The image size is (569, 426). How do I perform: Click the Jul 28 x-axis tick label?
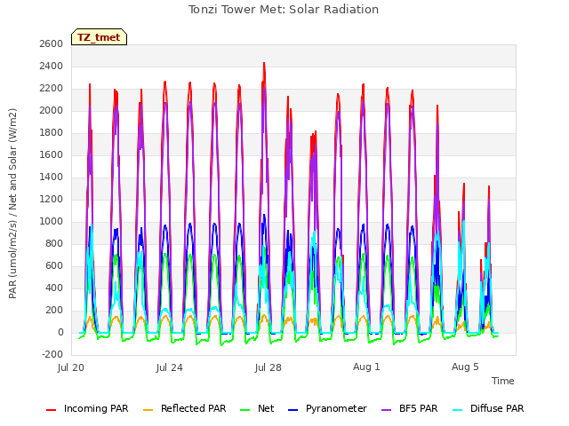268,367
